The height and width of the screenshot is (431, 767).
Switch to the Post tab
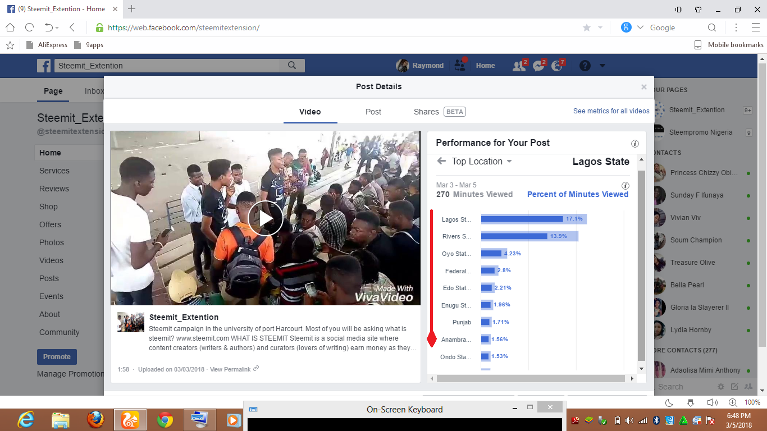[x=373, y=112]
